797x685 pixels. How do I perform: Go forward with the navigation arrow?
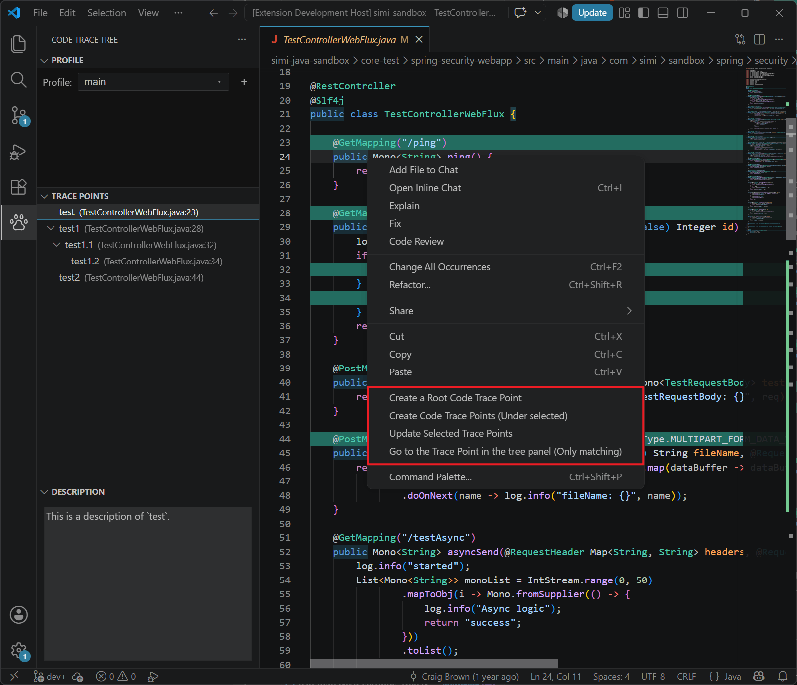click(x=233, y=13)
